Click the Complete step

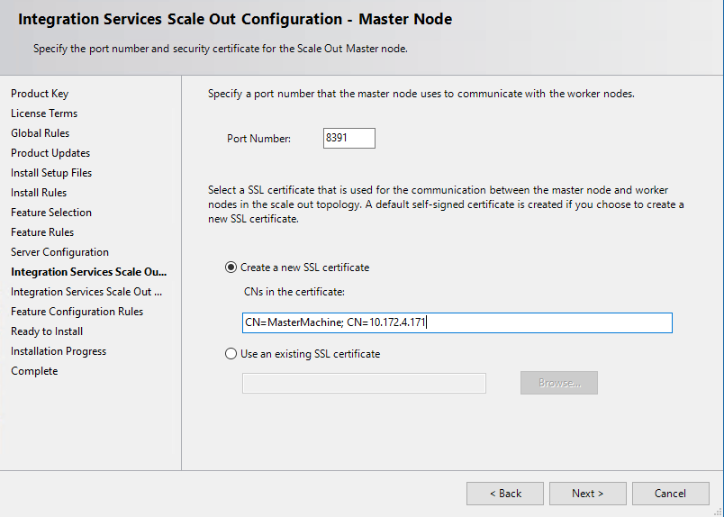(x=34, y=371)
